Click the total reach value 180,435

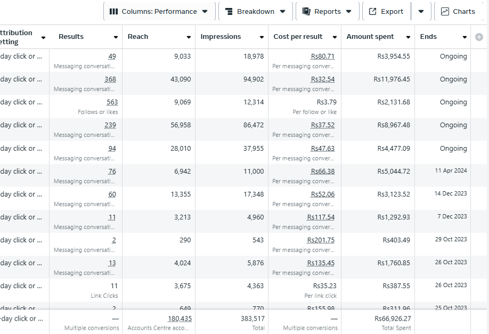point(180,319)
